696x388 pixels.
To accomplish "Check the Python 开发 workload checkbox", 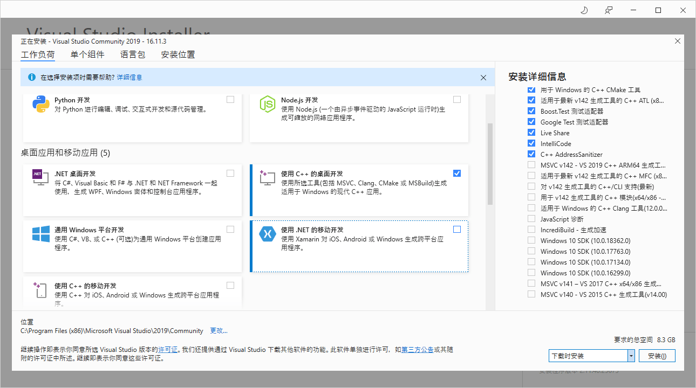I will (x=230, y=100).
